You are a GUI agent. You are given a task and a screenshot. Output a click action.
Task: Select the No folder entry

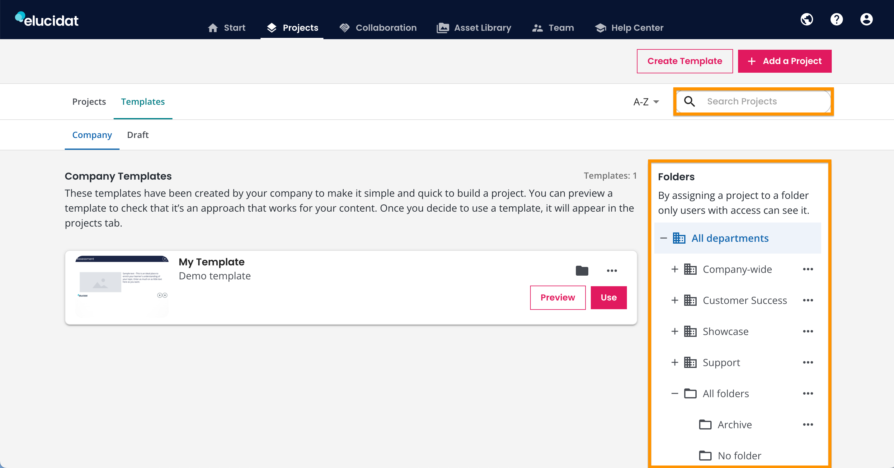(730, 456)
